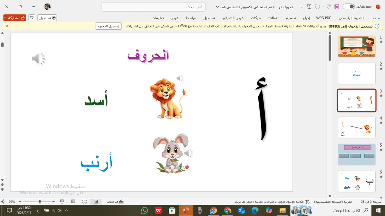Viewport: 385px width, 216px height.
Task: Open the Transitions (انتقالات) tab
Action: tap(273, 18)
